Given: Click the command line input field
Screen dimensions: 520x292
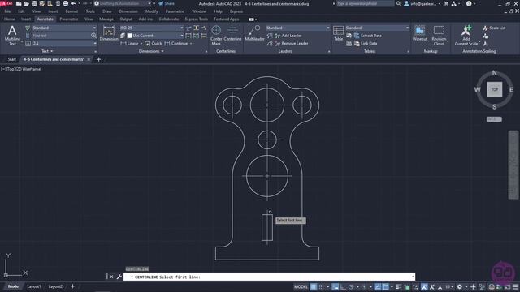Looking at the screenshot, I should tap(269, 277).
